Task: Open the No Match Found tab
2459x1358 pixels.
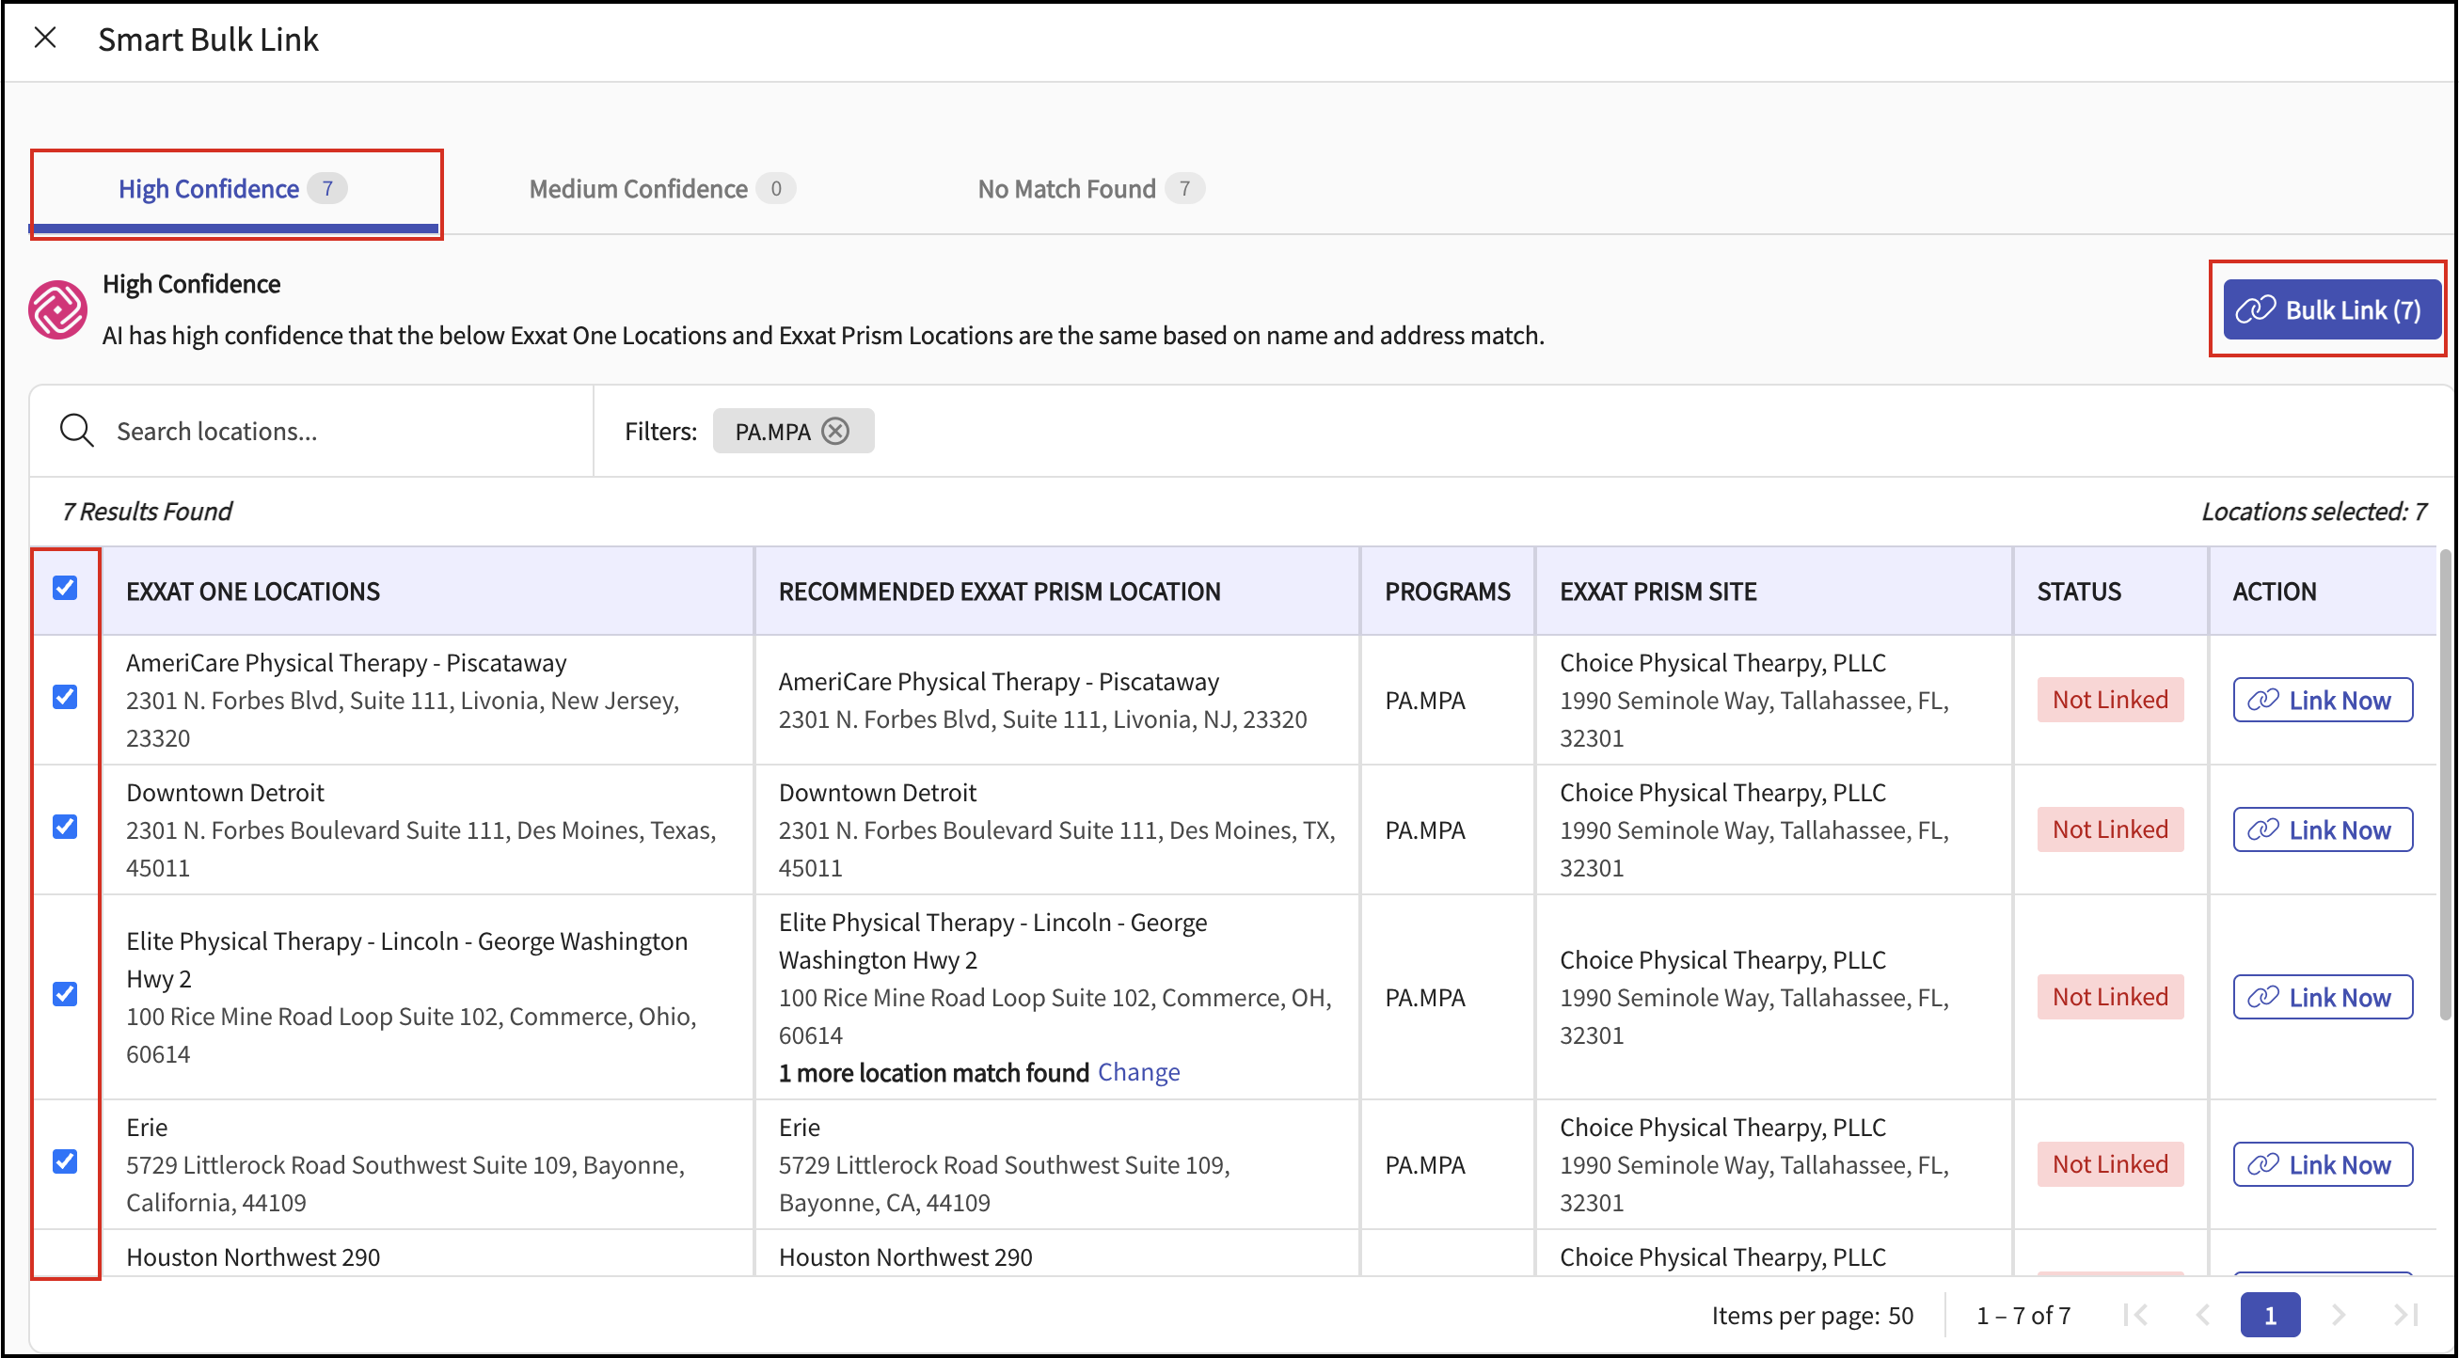Action: tap(1088, 189)
